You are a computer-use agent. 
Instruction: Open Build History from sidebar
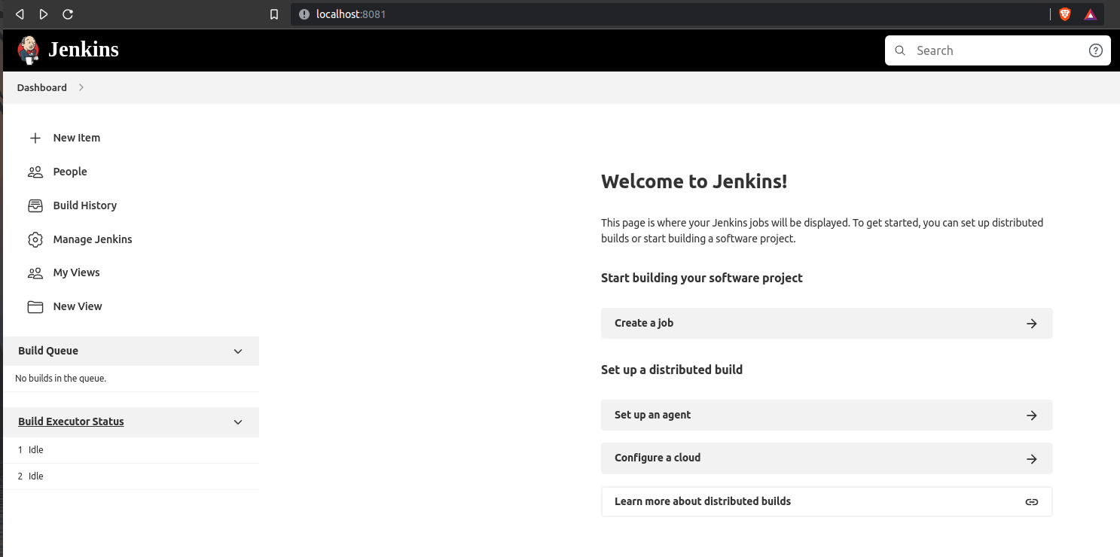(x=85, y=205)
